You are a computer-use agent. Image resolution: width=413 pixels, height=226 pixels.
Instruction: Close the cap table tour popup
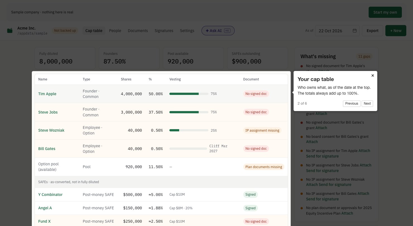(x=373, y=75)
